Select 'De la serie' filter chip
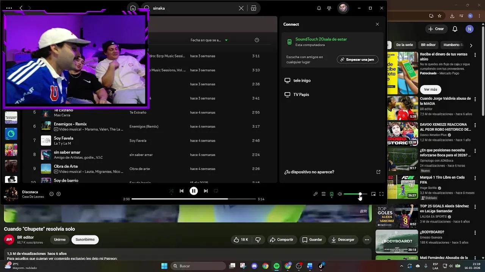 (404, 45)
